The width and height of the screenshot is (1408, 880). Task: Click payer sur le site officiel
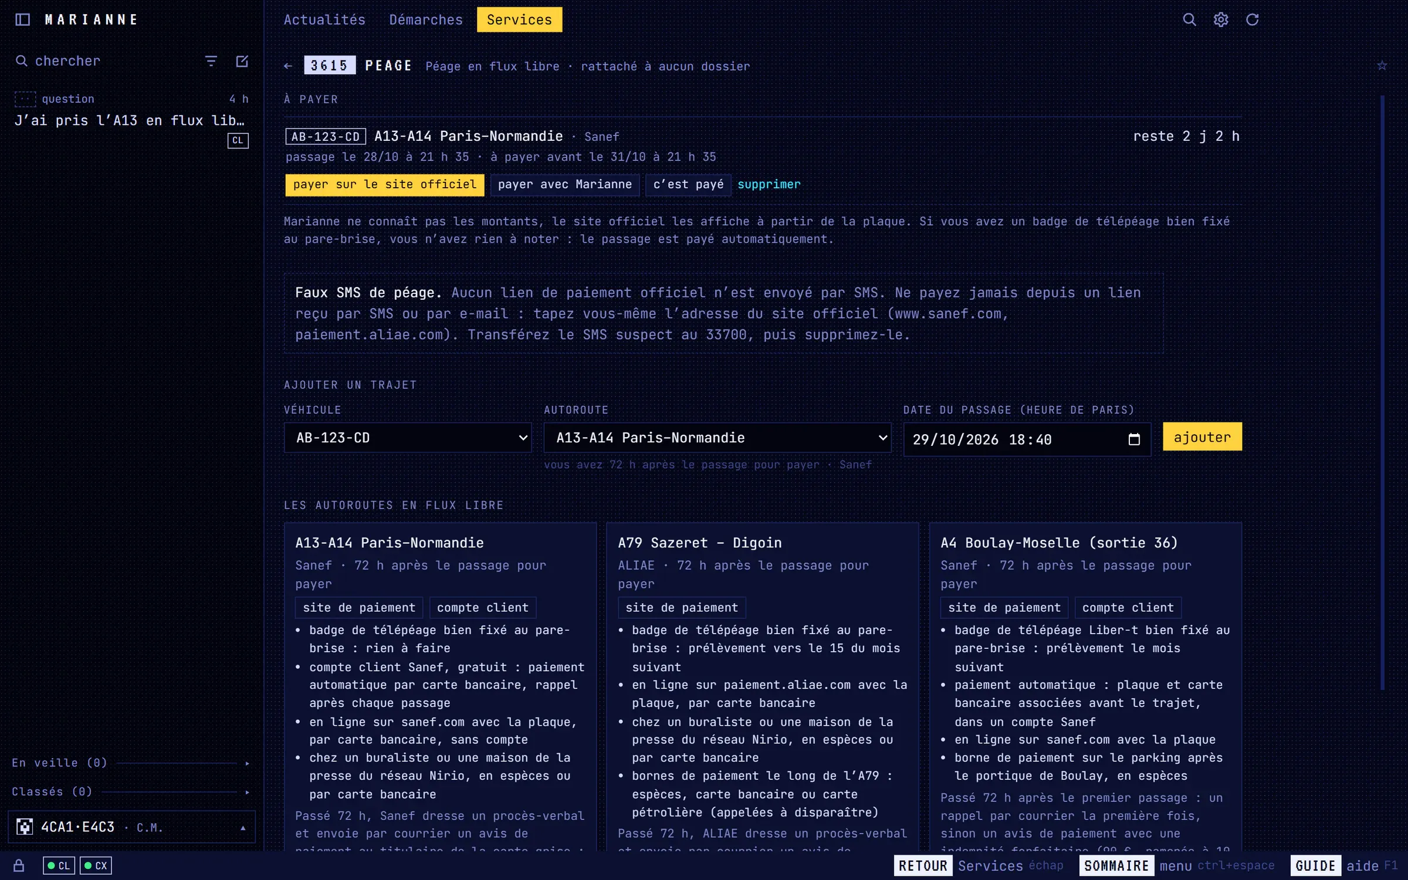pos(385,184)
